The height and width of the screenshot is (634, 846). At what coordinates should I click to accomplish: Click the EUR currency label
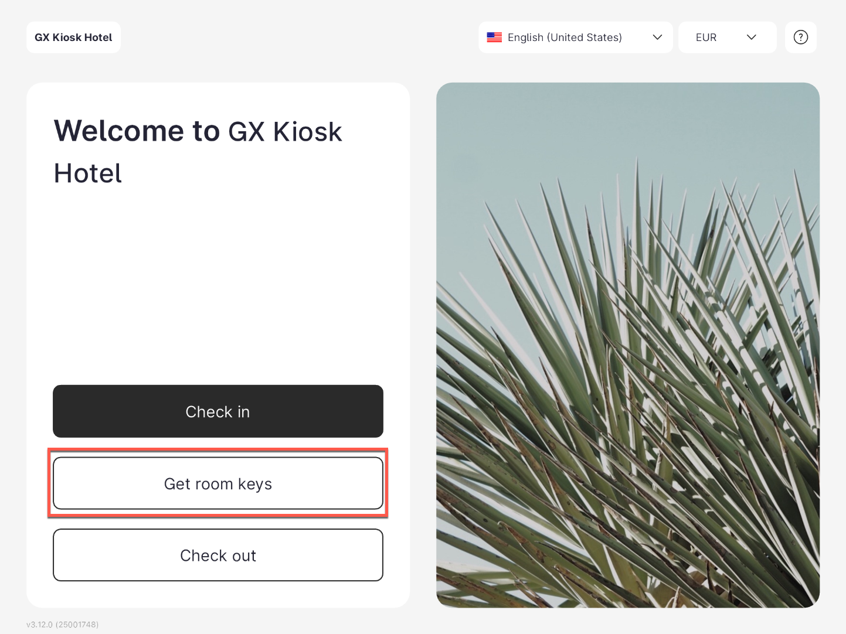point(706,38)
